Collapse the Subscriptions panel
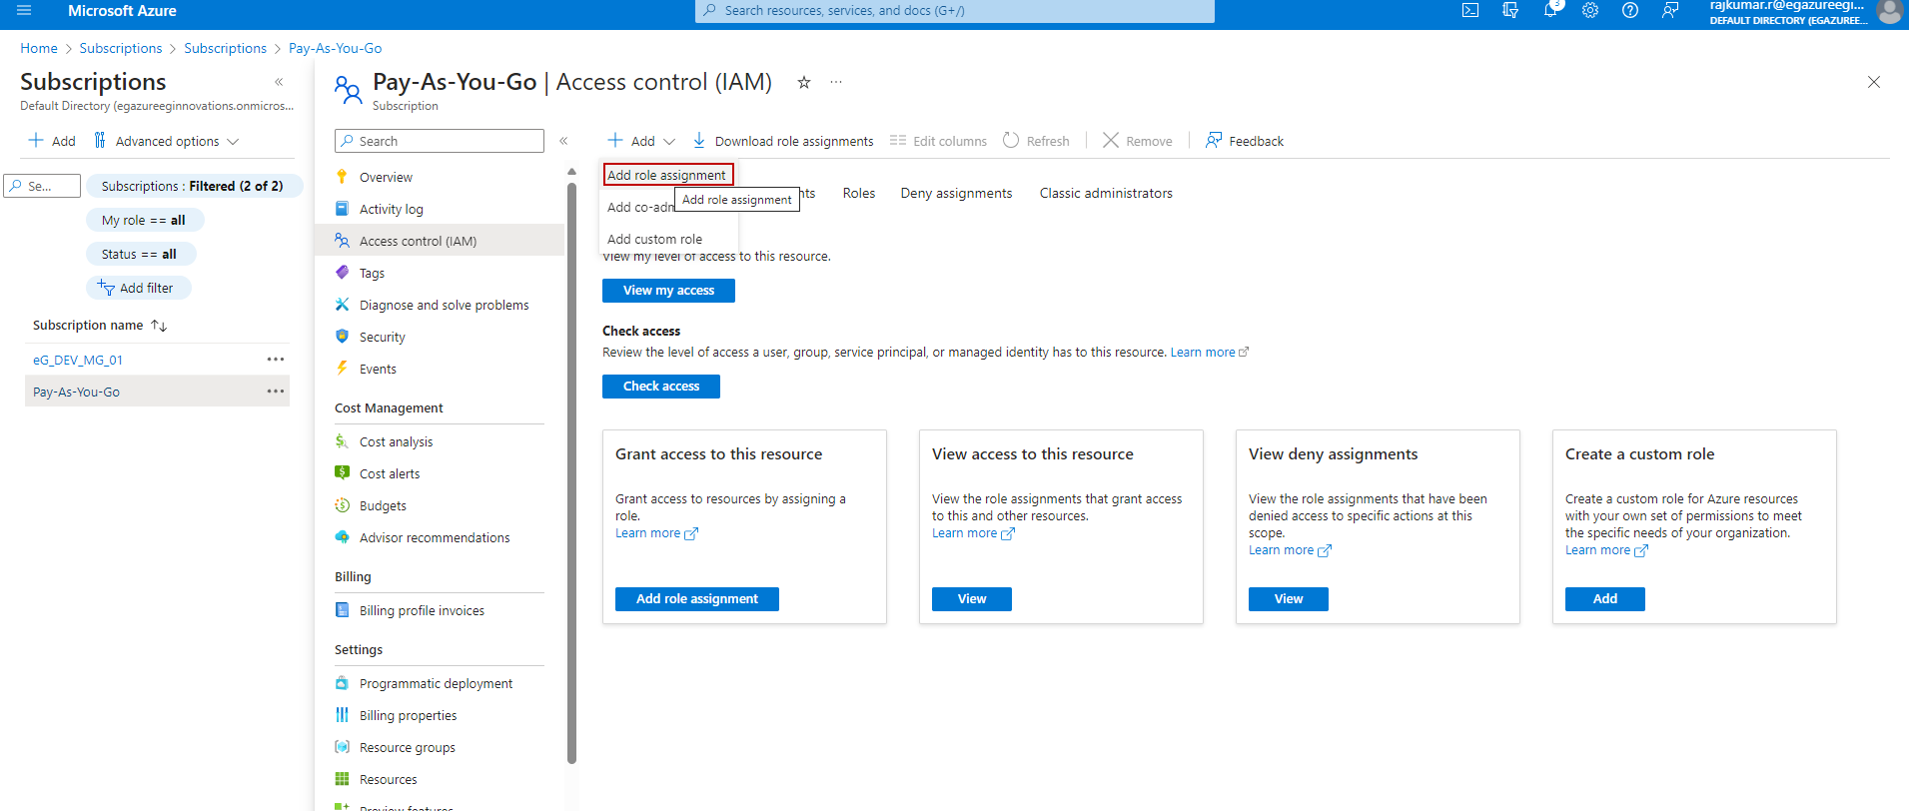The width and height of the screenshot is (1909, 811). tap(279, 82)
